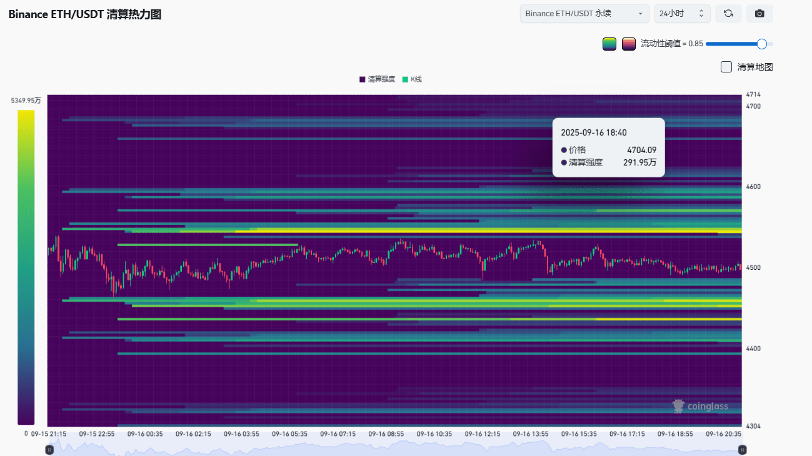Screen dimensions: 812x456
Task: Click the 09-15 21:15 time axis label
Action: pos(49,434)
